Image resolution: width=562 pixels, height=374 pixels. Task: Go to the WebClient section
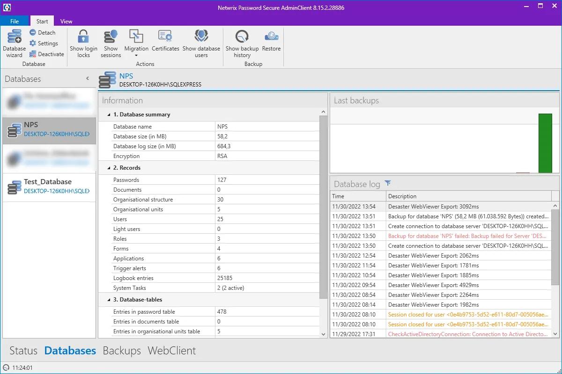(x=172, y=351)
